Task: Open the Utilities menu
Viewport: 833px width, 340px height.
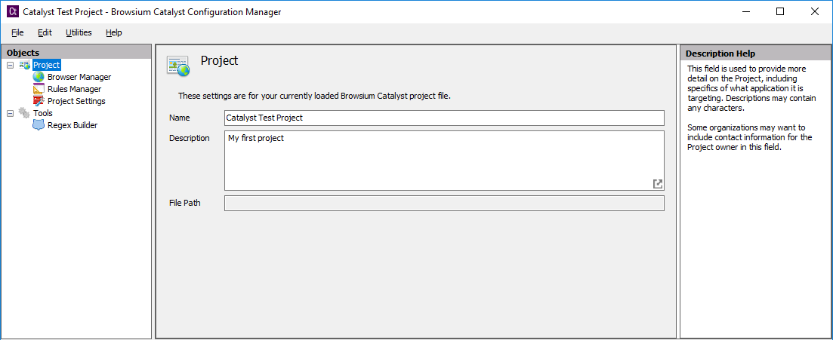Action: coord(79,32)
